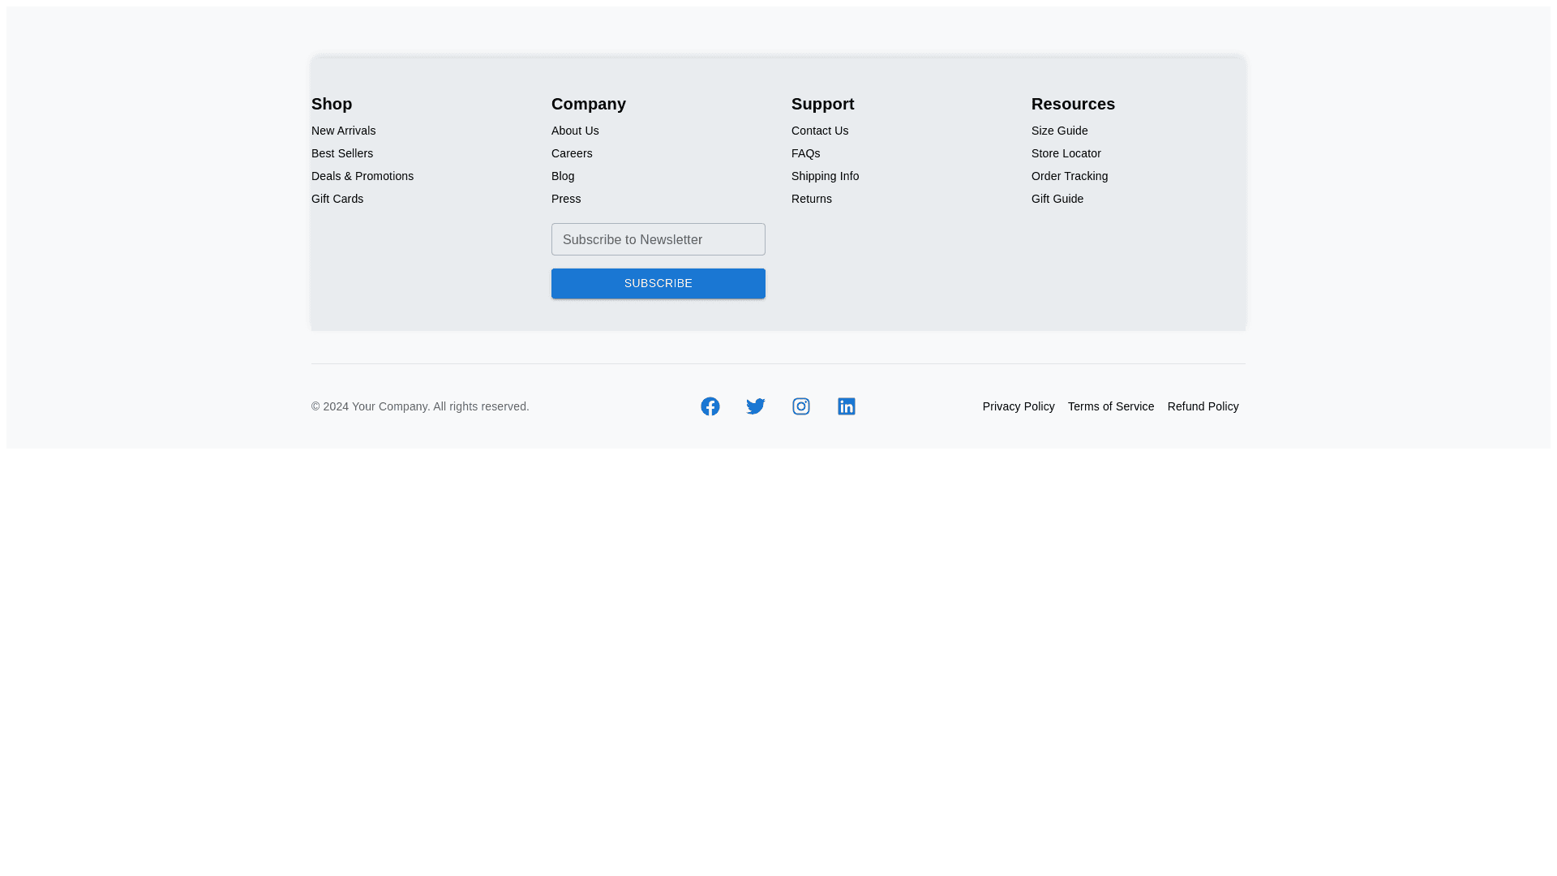
Task: Open the Facebook social icon
Action: 710,406
